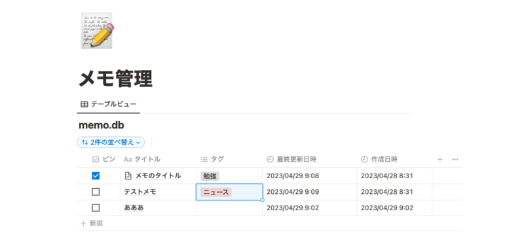This screenshot has height=245, width=524.
Task: Click the タグ column header
Action: (x=212, y=159)
